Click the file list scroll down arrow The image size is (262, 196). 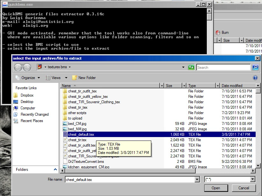click(x=258, y=166)
